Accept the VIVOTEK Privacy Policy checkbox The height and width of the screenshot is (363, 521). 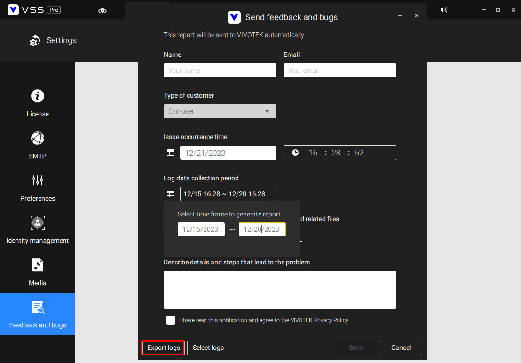click(171, 320)
